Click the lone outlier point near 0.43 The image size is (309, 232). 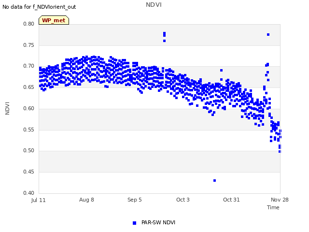click(x=214, y=180)
